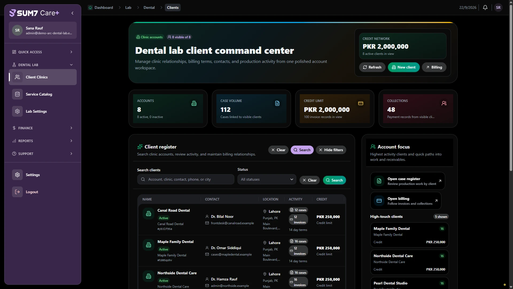Click the Credit Limit card icon
Viewport: 513px width, 289px height.
coord(361,103)
